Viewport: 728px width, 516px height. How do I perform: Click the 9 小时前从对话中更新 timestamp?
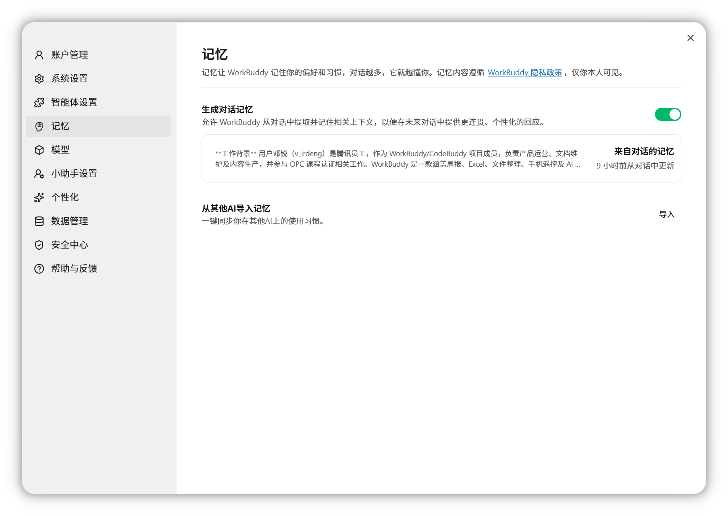coord(635,166)
